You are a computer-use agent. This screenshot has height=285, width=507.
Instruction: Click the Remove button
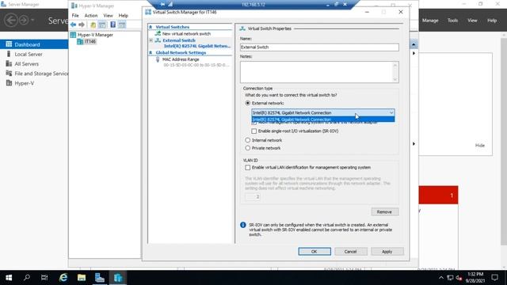pyautogui.click(x=385, y=212)
